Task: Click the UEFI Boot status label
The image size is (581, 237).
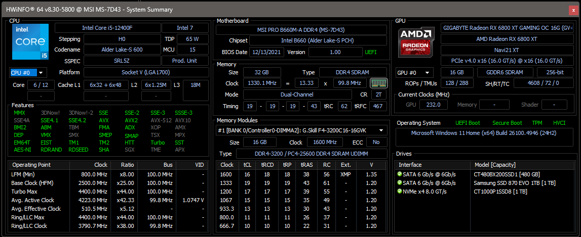Action: [468, 123]
